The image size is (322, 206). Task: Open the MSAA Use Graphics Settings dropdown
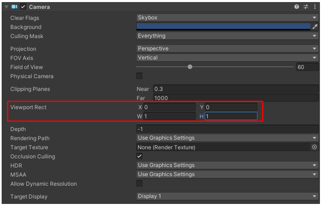coord(227,174)
